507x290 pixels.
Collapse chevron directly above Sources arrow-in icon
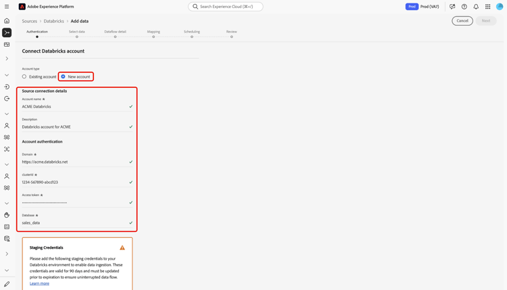7,75
